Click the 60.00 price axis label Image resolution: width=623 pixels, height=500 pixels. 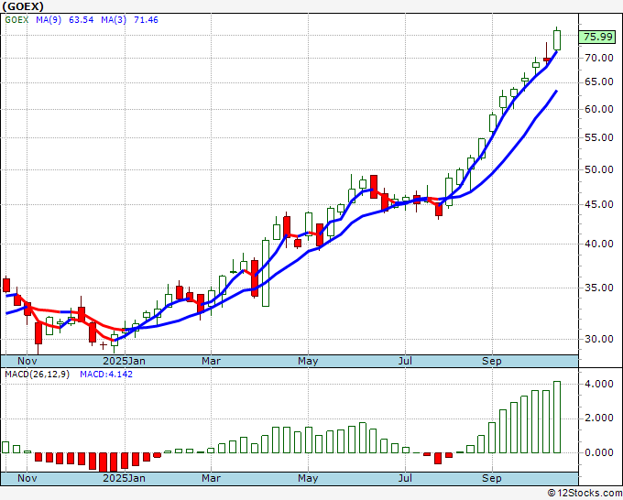(x=599, y=109)
